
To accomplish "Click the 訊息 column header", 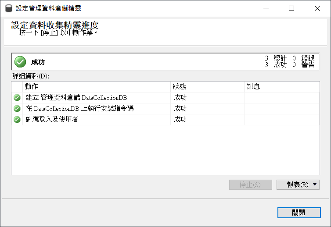I will [x=281, y=87].
